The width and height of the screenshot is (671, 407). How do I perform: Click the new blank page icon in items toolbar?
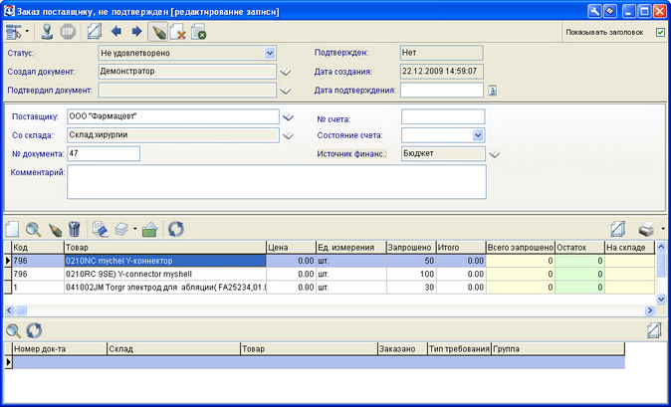[x=12, y=230]
